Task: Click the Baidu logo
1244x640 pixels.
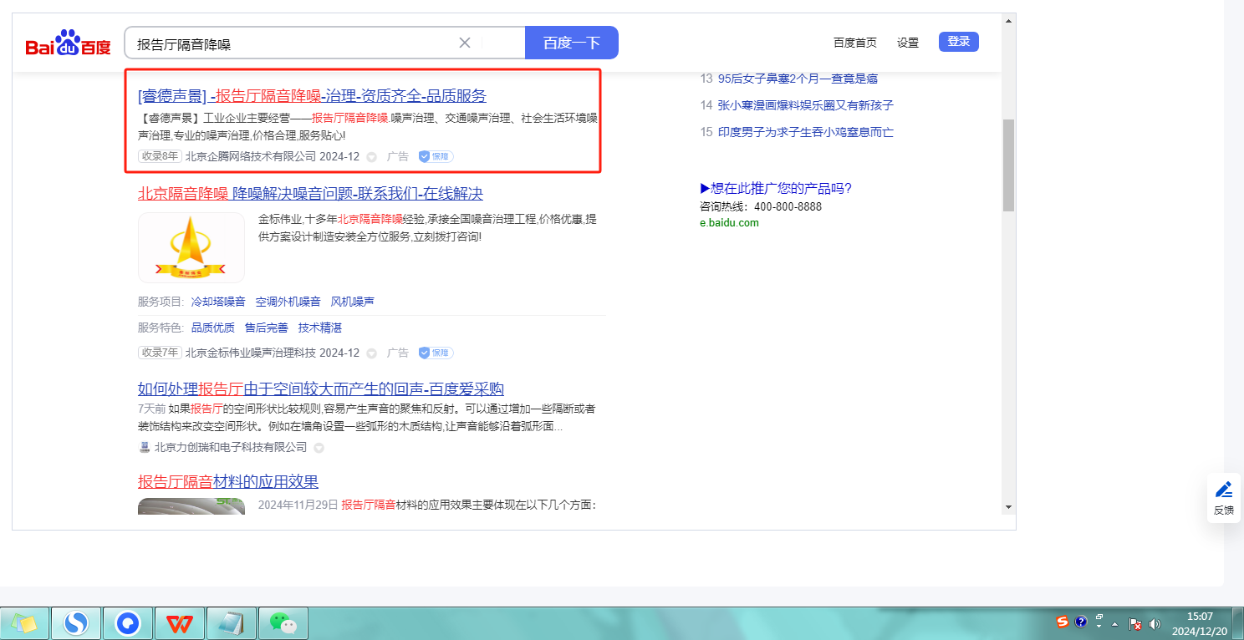Action: point(68,43)
